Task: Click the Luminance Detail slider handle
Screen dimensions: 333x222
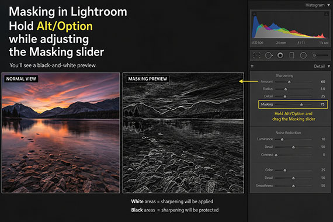Action: (x=293, y=147)
